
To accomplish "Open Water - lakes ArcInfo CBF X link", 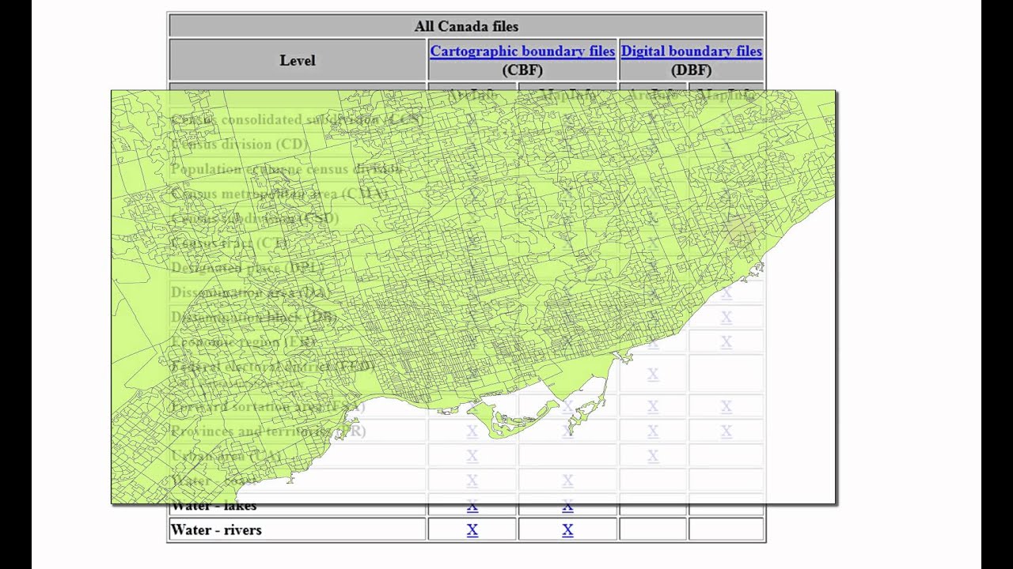I will [472, 507].
